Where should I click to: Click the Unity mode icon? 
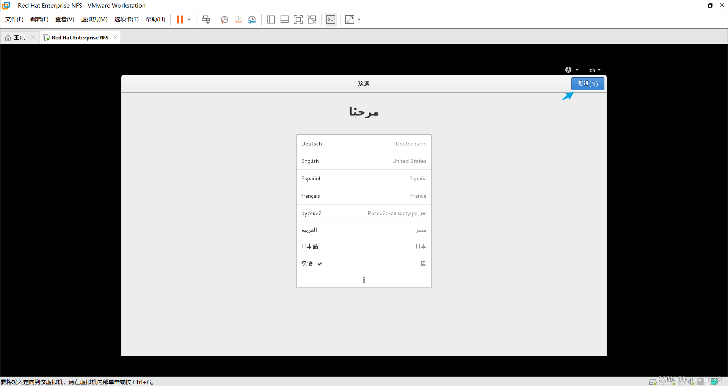click(x=312, y=19)
